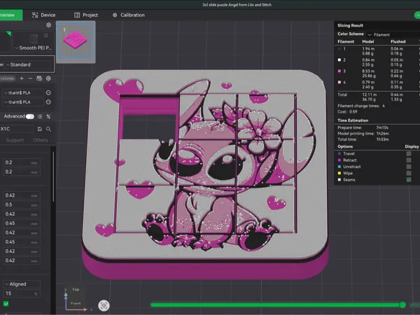Viewport: 420px width, 315px height.
Task: Click the Calibration tab icon
Action: tap(115, 15)
